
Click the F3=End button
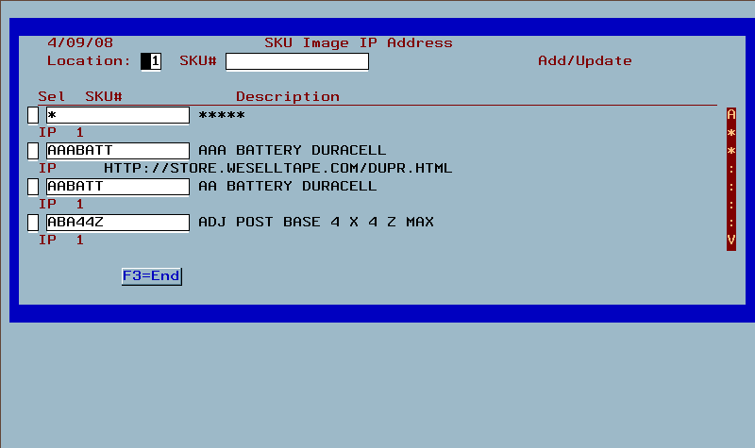pos(152,276)
